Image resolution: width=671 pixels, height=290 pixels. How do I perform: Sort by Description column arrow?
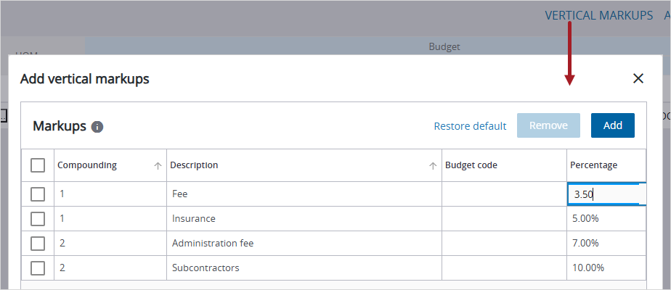434,165
